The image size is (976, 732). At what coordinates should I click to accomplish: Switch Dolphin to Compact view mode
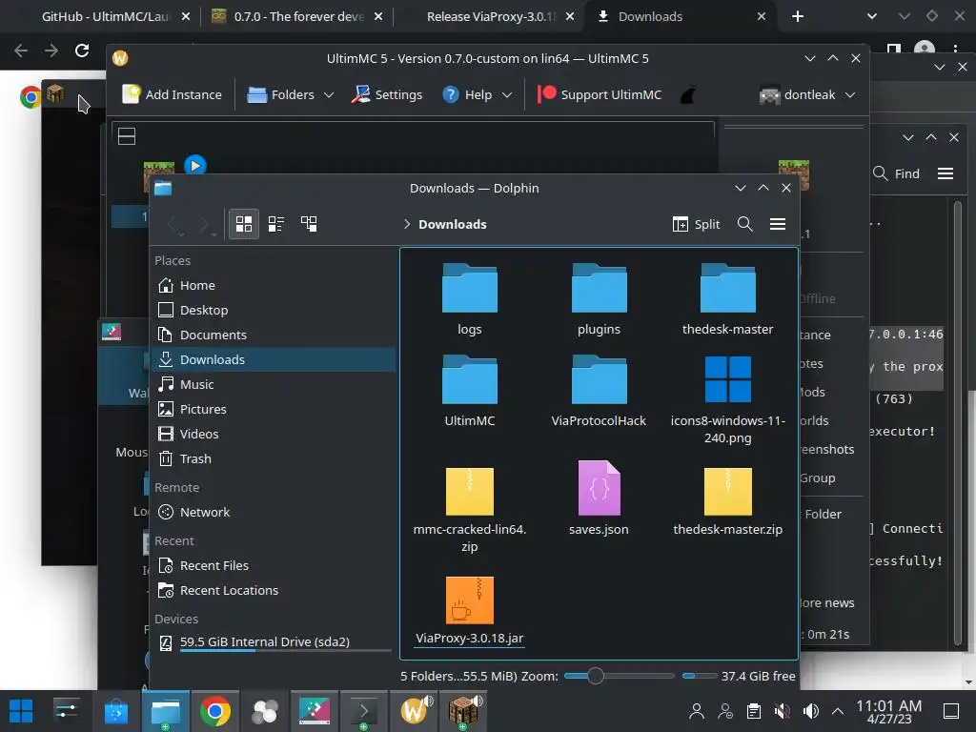click(276, 224)
